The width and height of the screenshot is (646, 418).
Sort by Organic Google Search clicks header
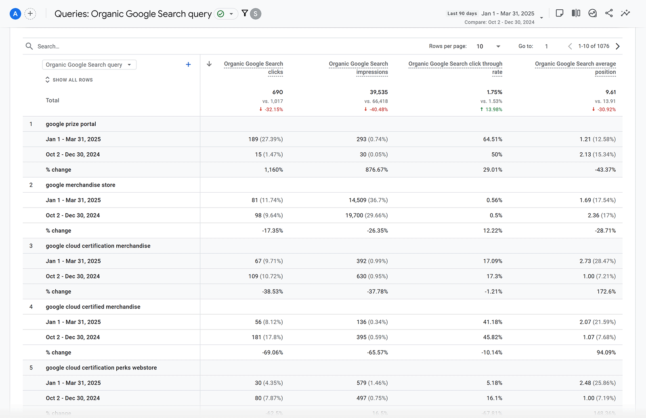coord(254,68)
